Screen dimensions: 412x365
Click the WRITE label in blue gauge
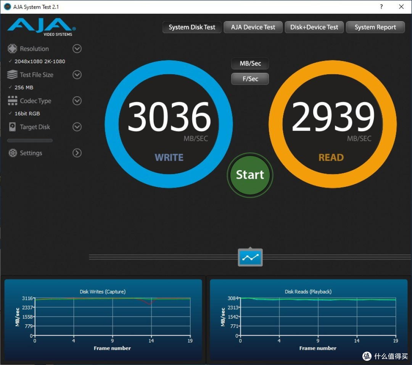169,158
